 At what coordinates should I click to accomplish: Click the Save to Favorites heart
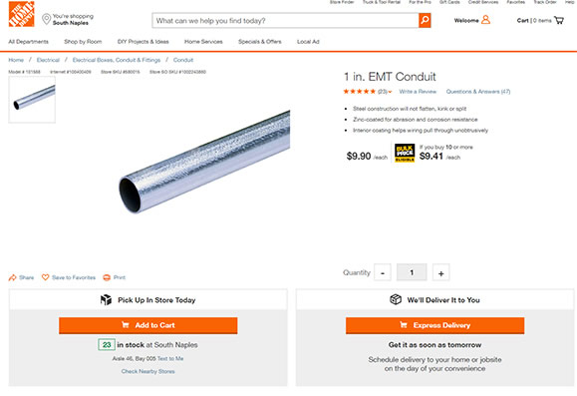coord(45,277)
